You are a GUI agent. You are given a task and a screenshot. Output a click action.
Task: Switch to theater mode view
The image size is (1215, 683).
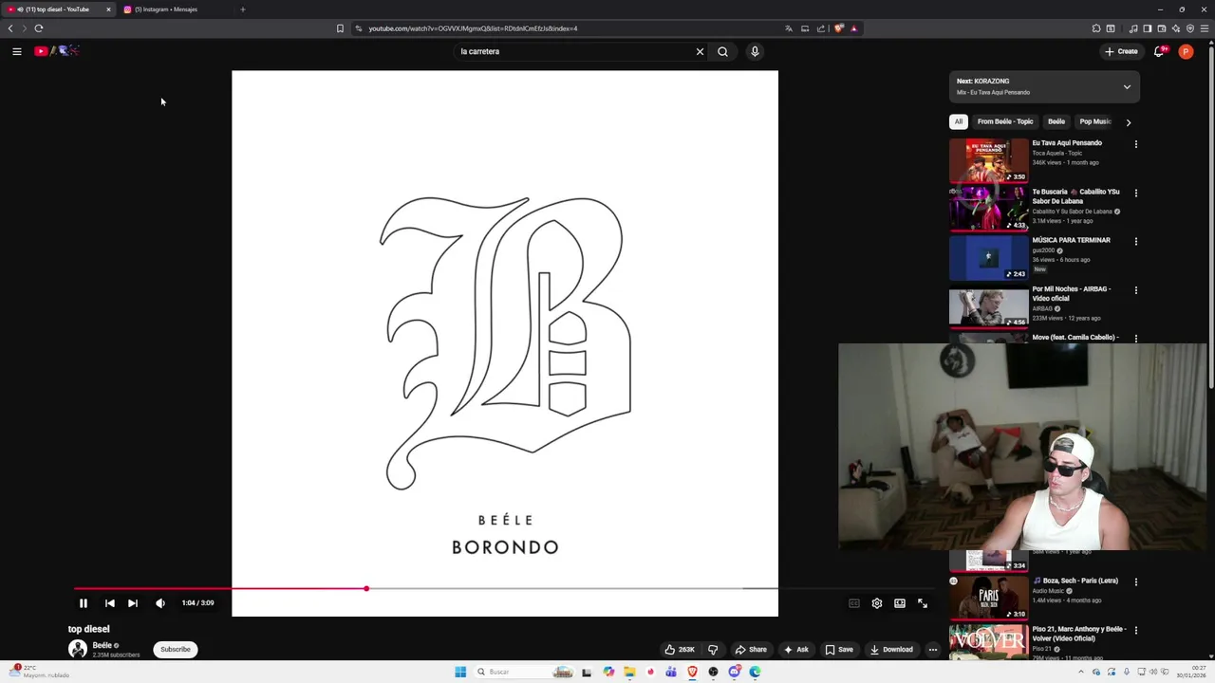point(900,603)
